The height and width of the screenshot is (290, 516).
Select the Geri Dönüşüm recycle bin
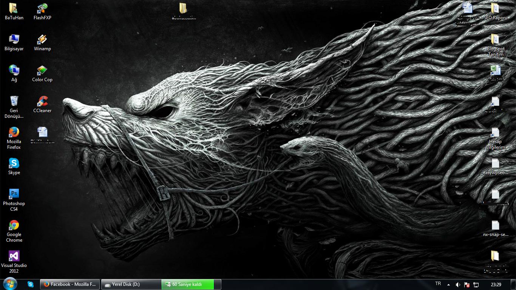pos(14,107)
